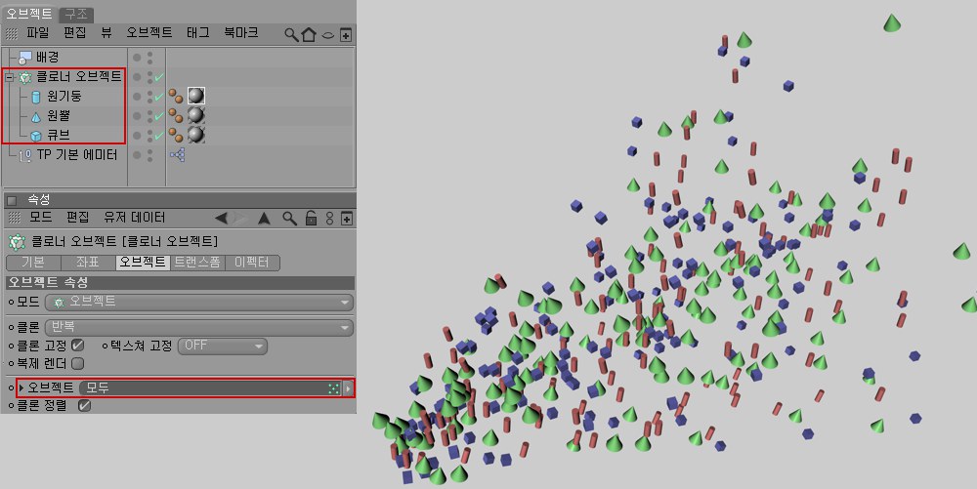The height and width of the screenshot is (489, 977).
Task: Click the 원뿔 cone icon
Action: [36, 116]
